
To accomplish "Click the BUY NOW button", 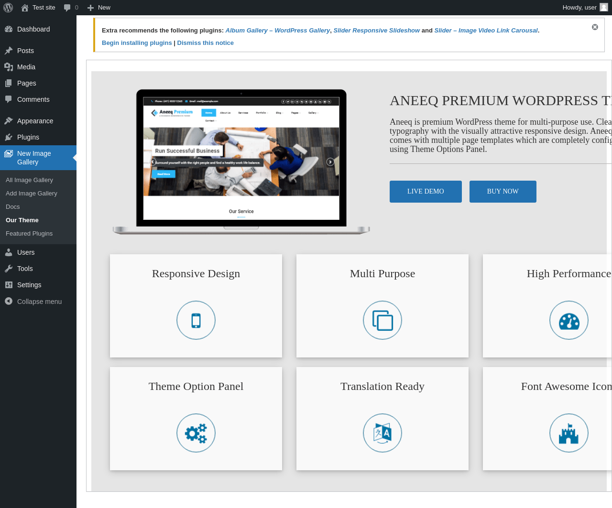I will click(503, 192).
